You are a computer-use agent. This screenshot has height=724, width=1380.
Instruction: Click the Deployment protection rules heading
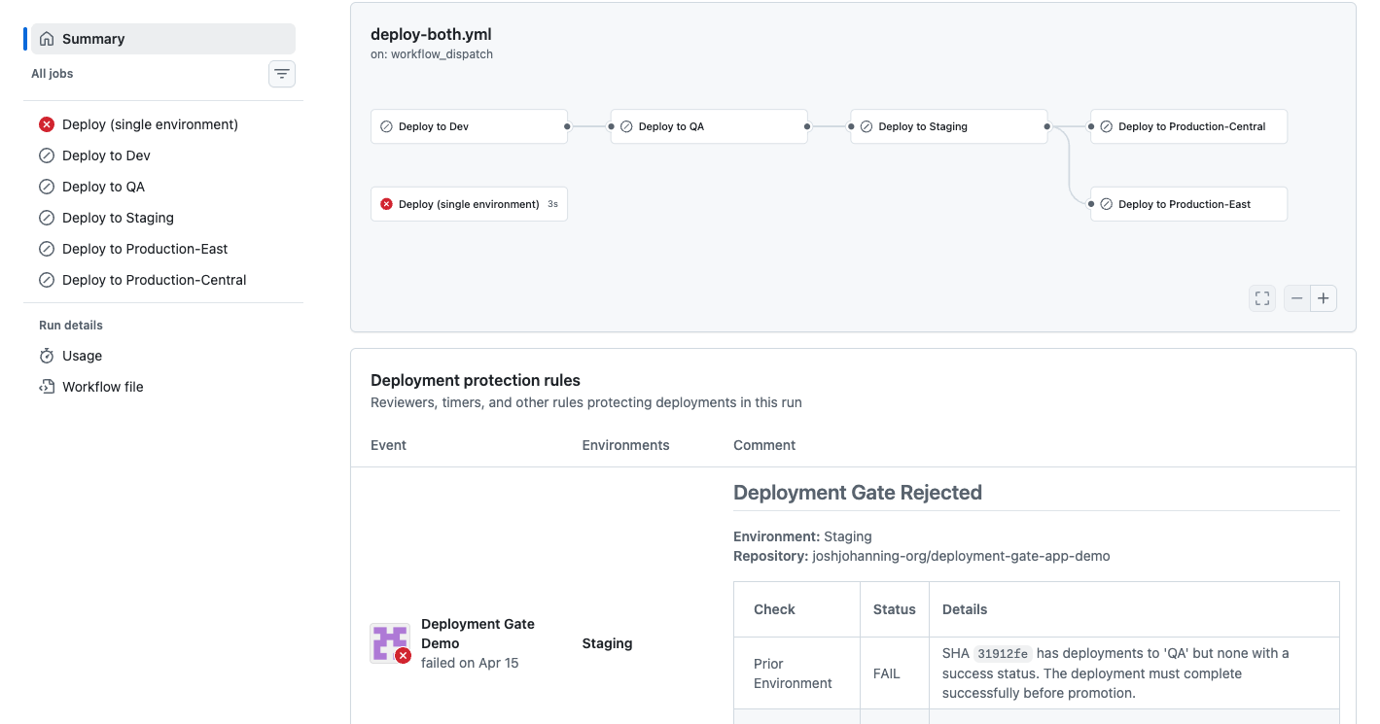click(476, 380)
